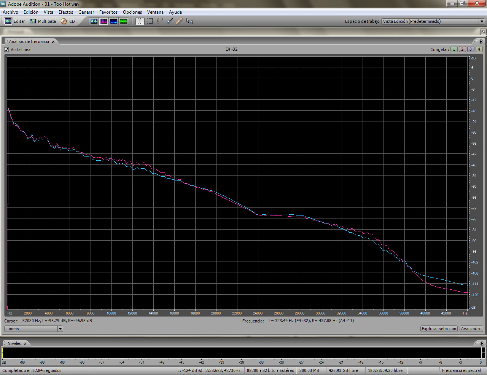Click the Frecuencia espectral status field
The width and height of the screenshot is (487, 375).
click(x=461, y=370)
